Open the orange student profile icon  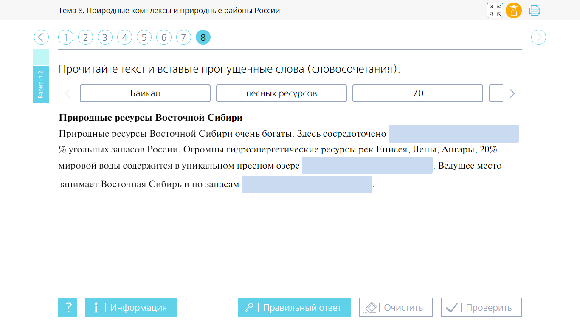pos(514,11)
